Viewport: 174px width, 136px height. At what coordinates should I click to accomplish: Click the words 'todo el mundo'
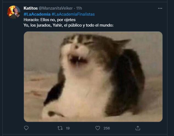[x=101, y=25]
